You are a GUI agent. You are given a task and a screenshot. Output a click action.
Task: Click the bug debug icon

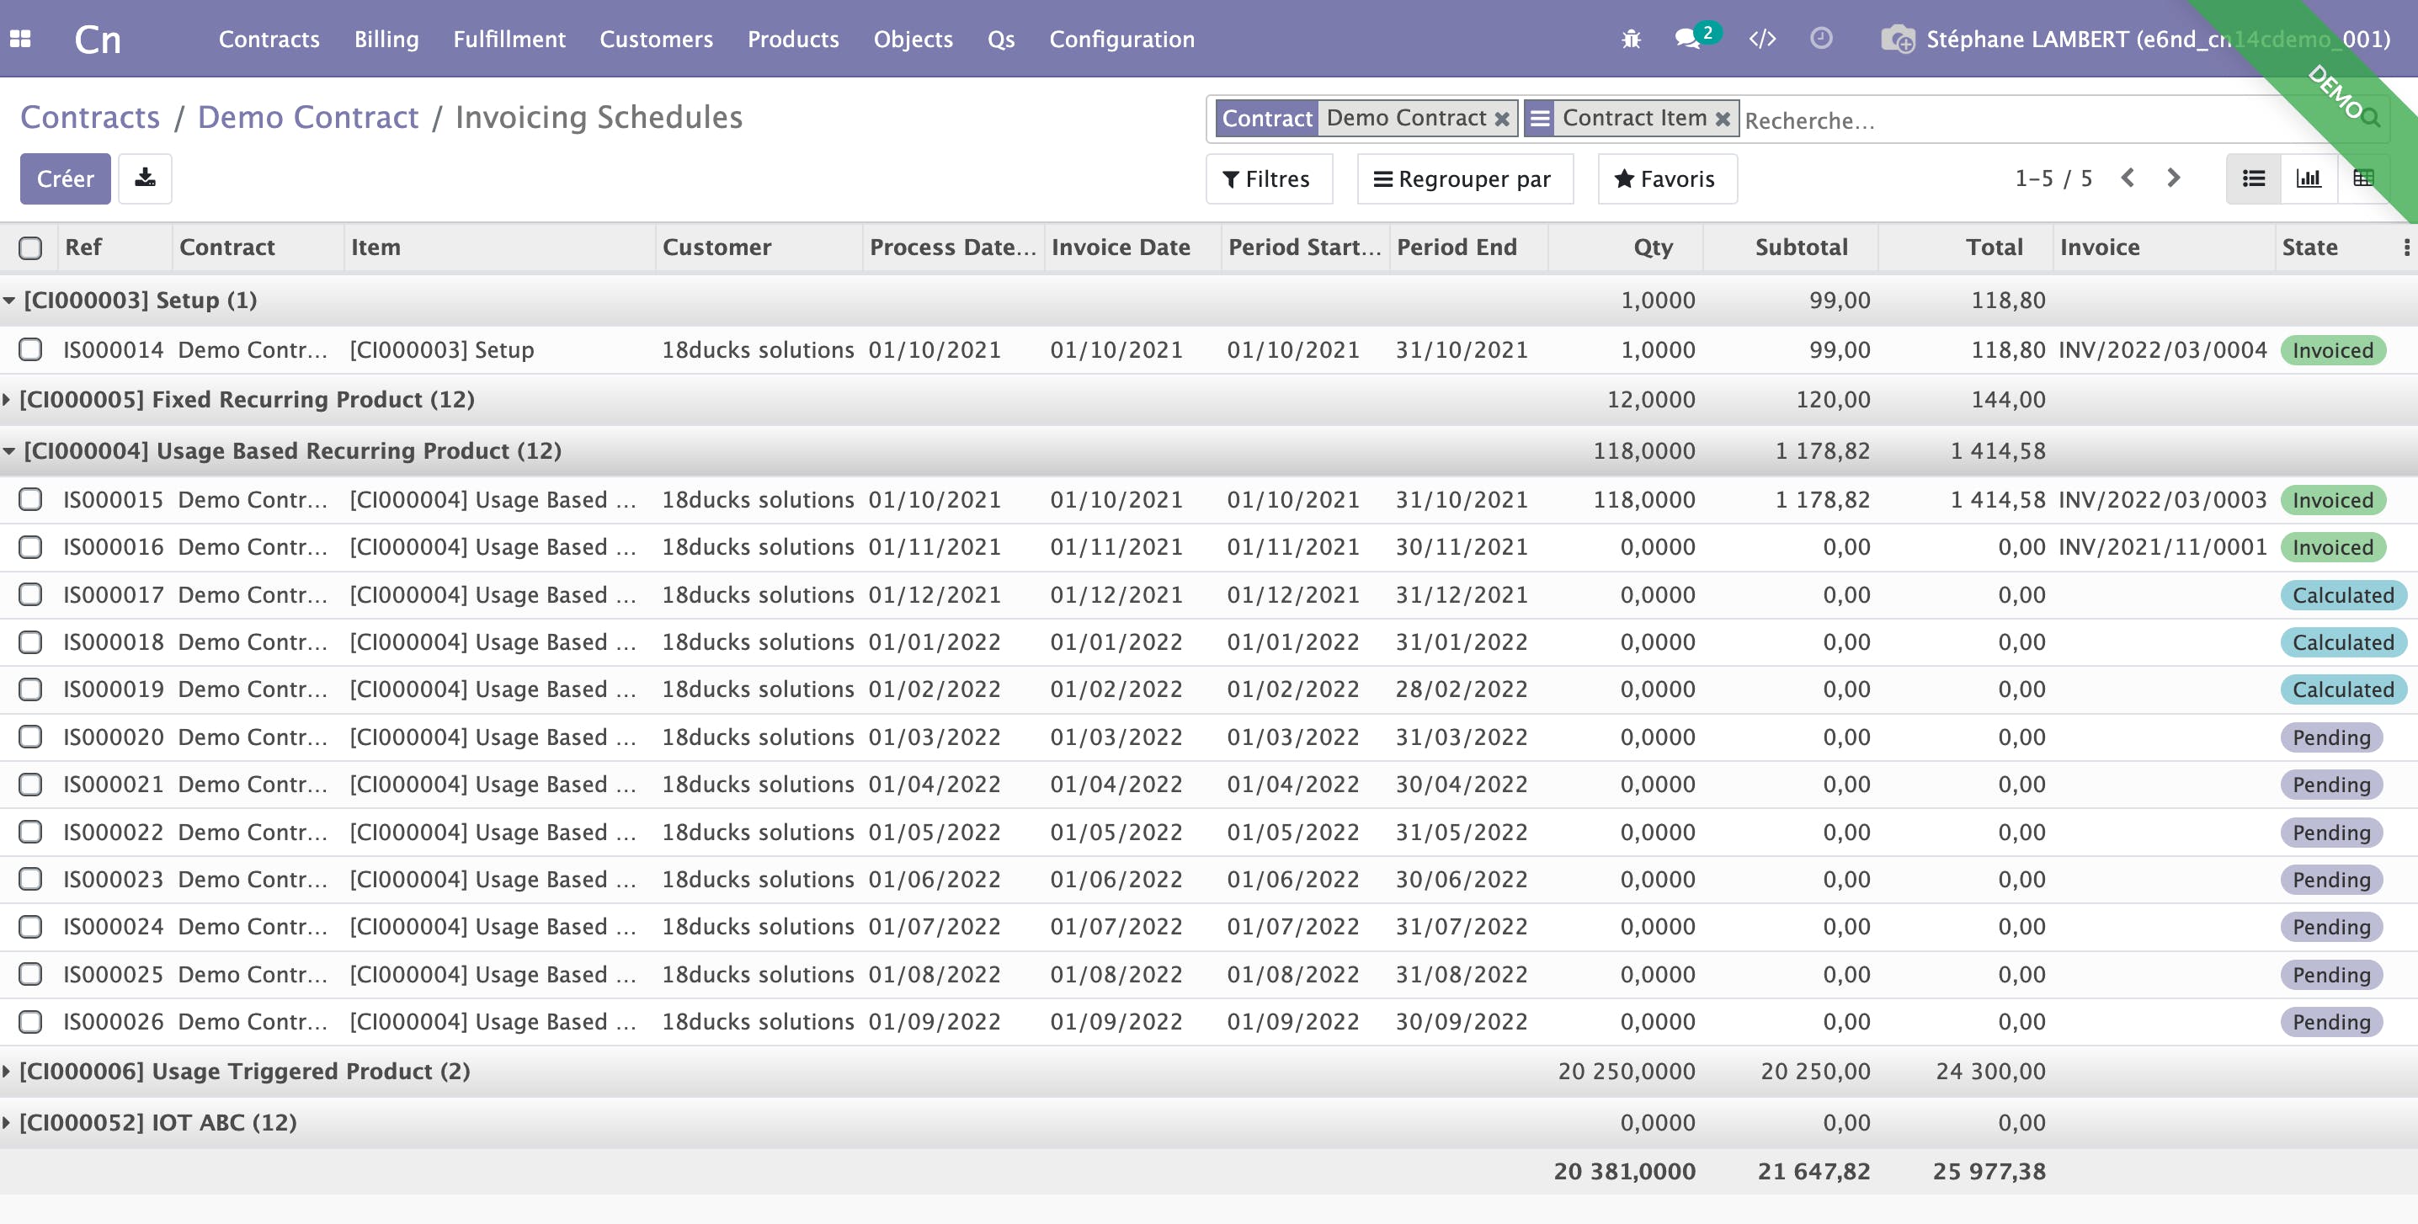(1632, 39)
